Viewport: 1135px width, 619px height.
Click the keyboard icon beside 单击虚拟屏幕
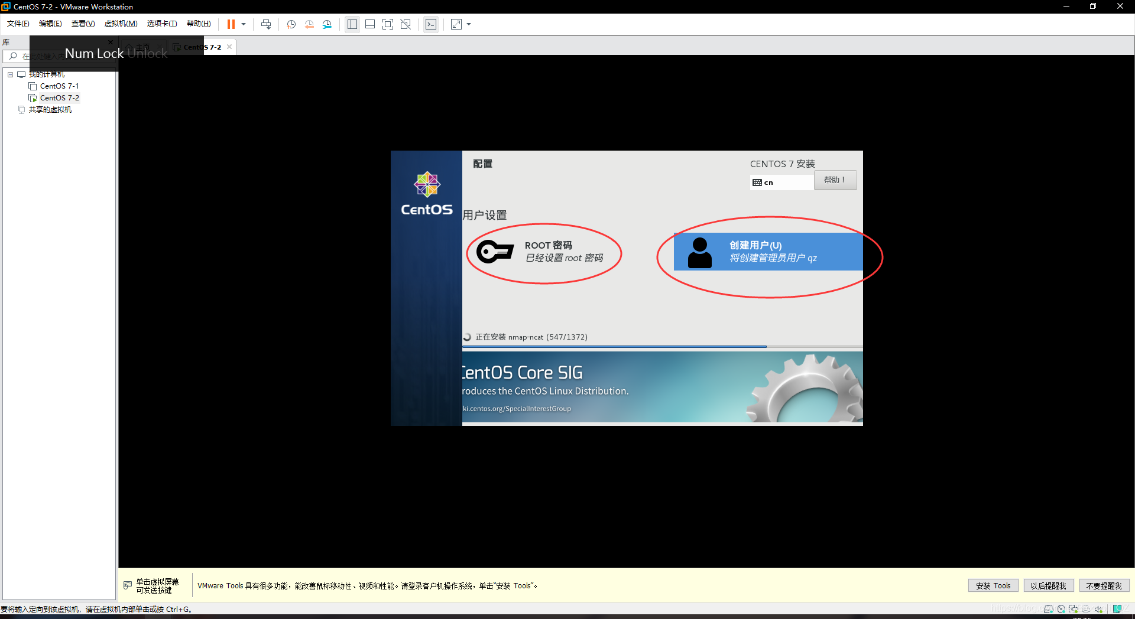128,585
